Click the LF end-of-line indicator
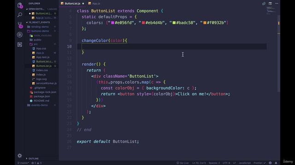The width and height of the screenshot is (295, 165). [235, 163]
